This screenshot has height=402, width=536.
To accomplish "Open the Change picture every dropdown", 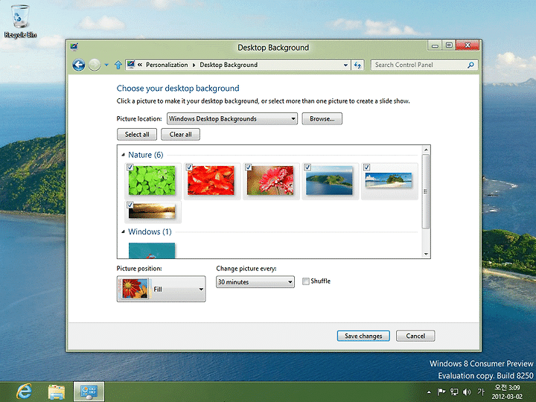I will coord(255,282).
